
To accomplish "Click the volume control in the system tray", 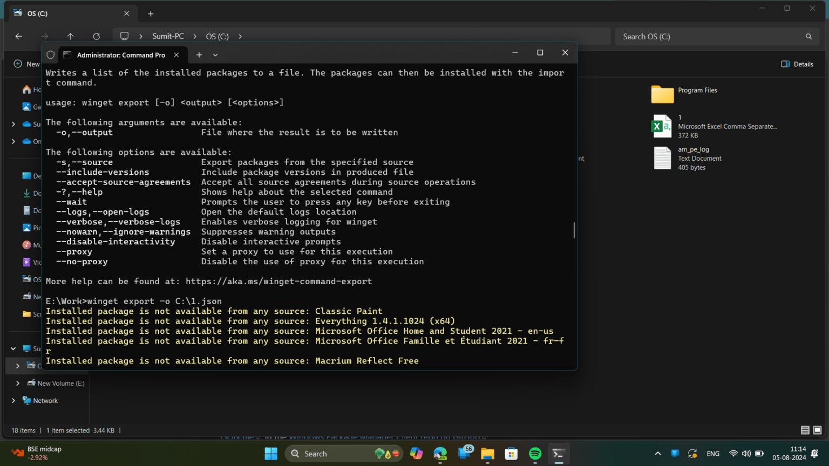I will 746,454.
